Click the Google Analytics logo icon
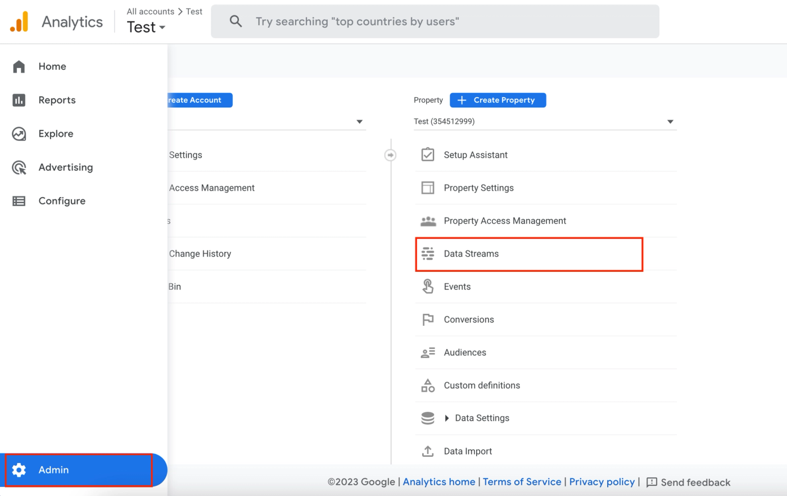Viewport: 787px width, 496px height. (x=19, y=21)
